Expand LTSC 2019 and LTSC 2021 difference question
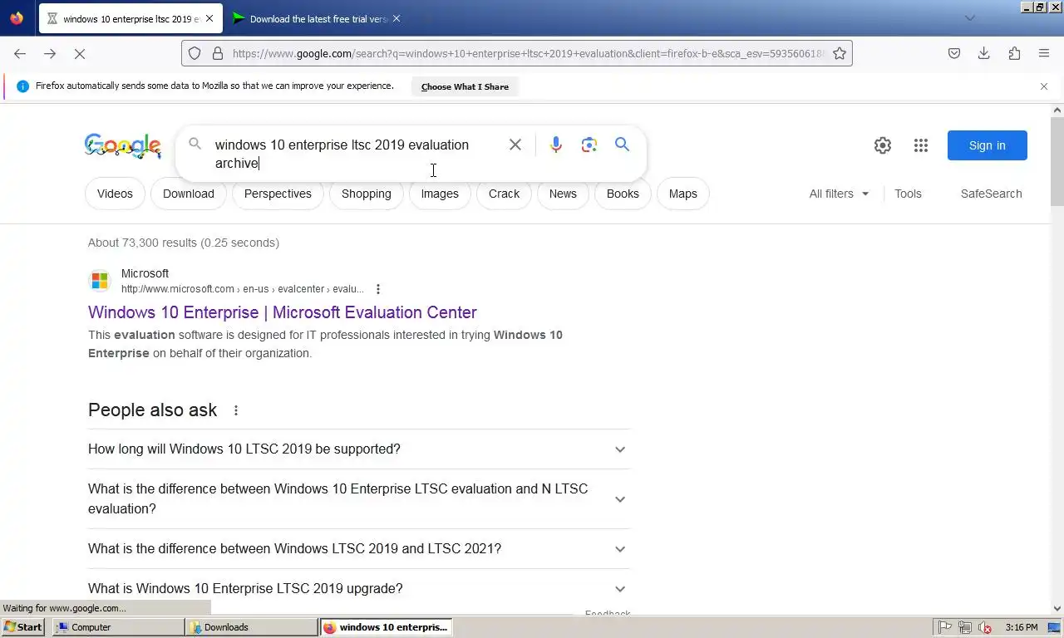 click(359, 549)
